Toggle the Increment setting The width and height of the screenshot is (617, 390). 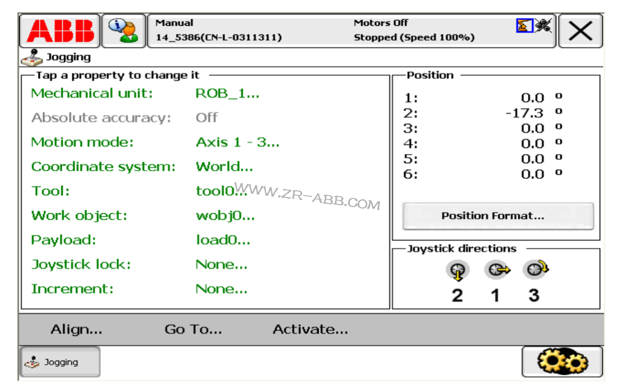pos(221,288)
